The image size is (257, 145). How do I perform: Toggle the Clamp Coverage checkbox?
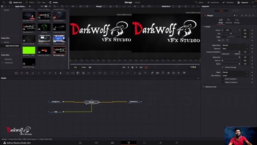(222, 67)
